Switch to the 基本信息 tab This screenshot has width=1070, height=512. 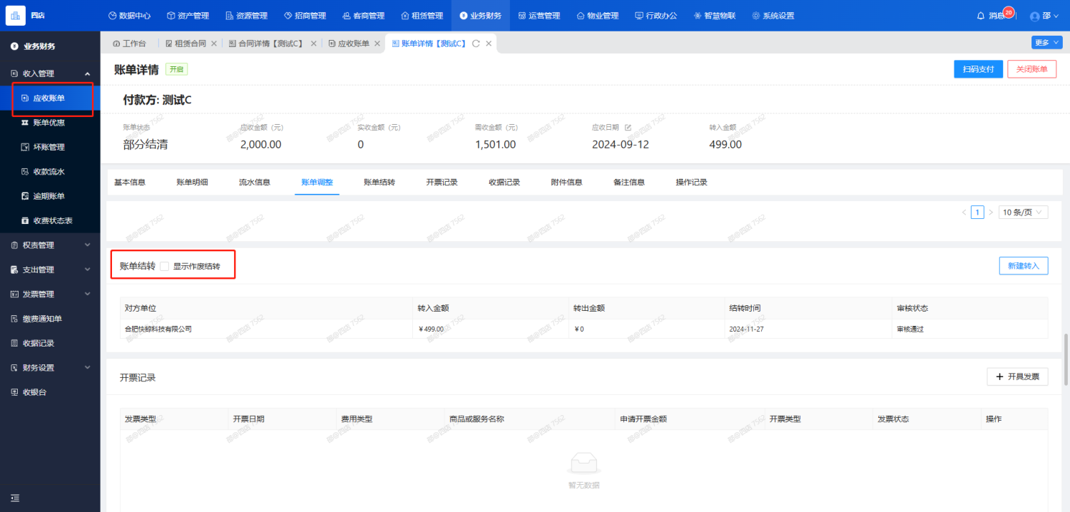pyautogui.click(x=130, y=183)
